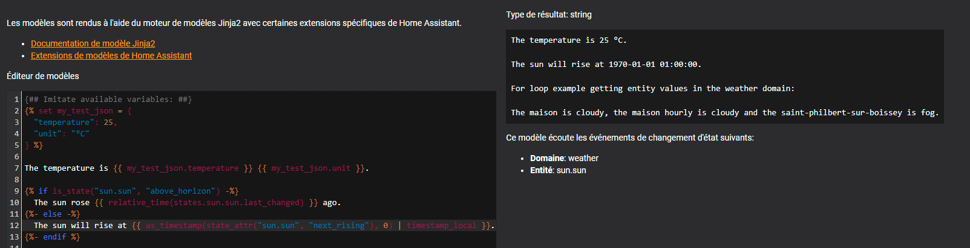Click result text "The temperature is 25 °C."
This screenshot has width=970, height=248.
[x=568, y=40]
